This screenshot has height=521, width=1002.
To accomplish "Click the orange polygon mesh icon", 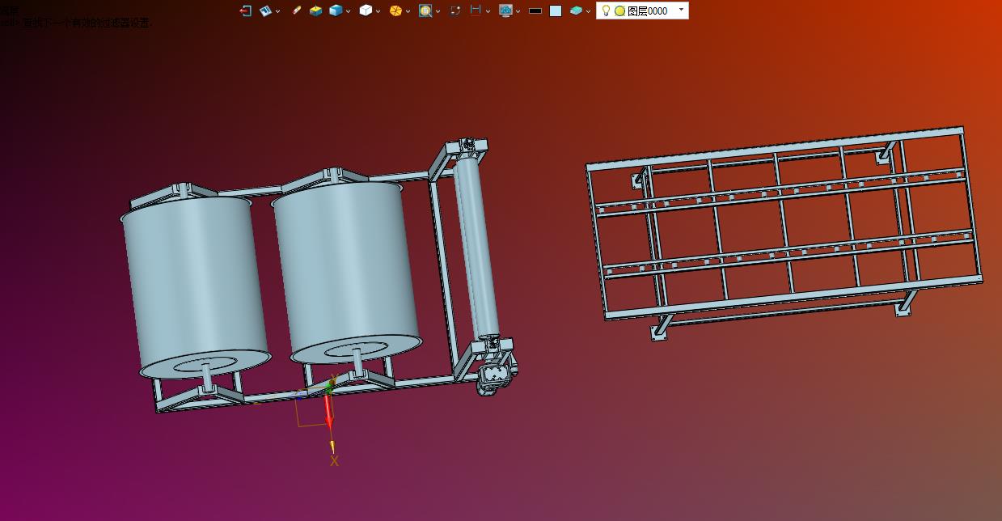I will [395, 11].
